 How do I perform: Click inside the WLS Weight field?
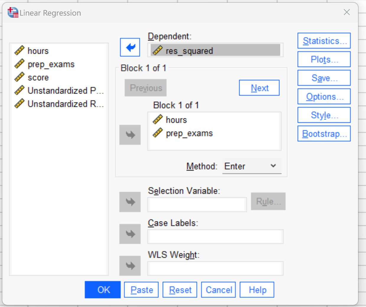215,268
